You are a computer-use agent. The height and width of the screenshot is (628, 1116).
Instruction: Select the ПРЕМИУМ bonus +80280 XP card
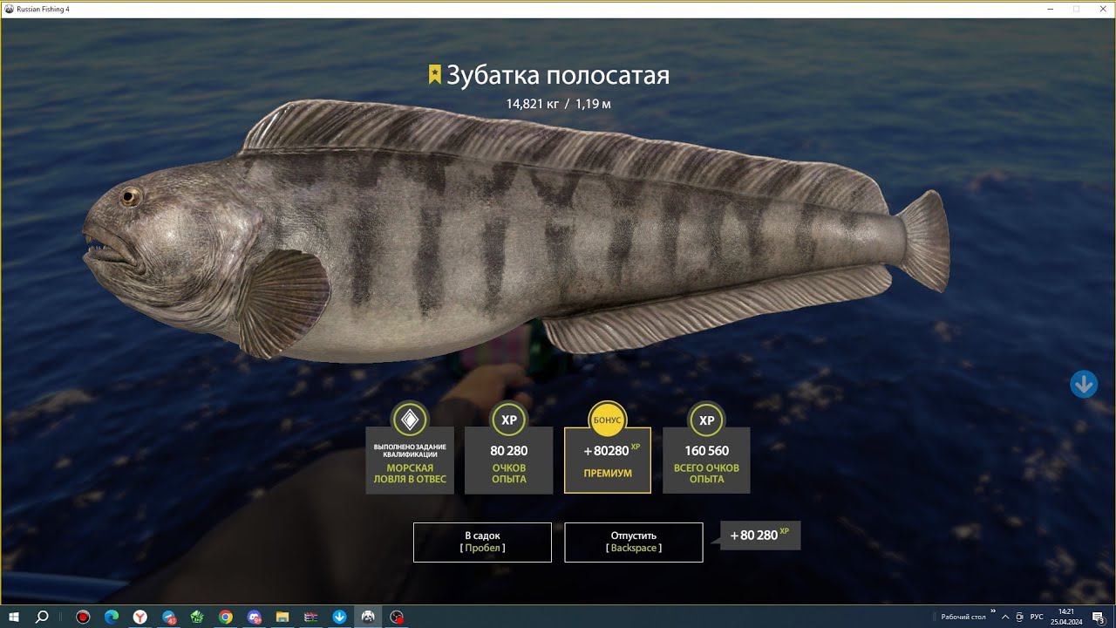tap(608, 461)
